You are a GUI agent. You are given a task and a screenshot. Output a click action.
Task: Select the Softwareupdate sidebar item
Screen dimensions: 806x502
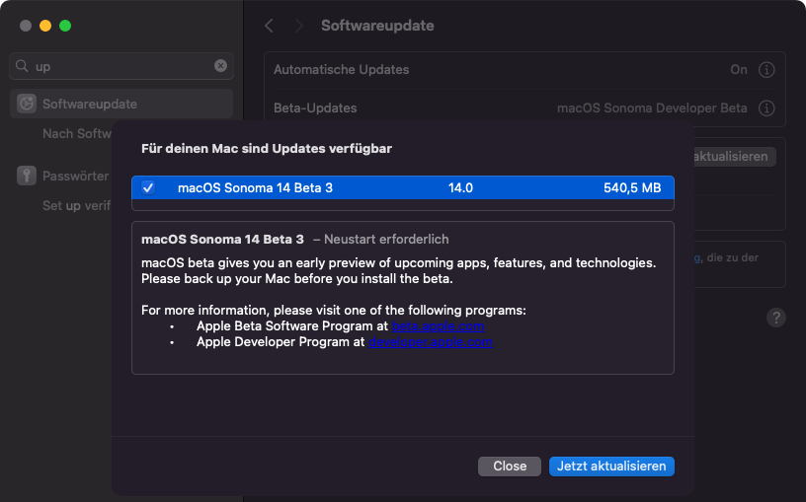point(121,104)
